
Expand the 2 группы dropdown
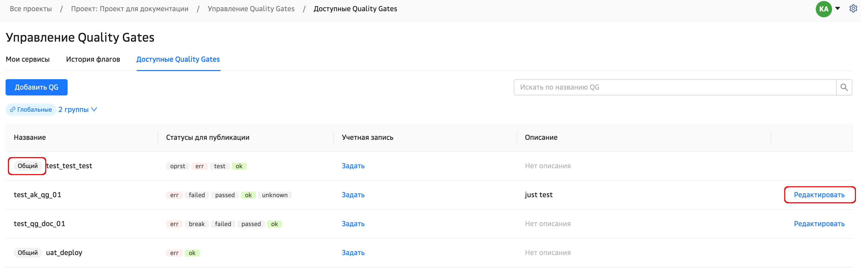coord(78,109)
